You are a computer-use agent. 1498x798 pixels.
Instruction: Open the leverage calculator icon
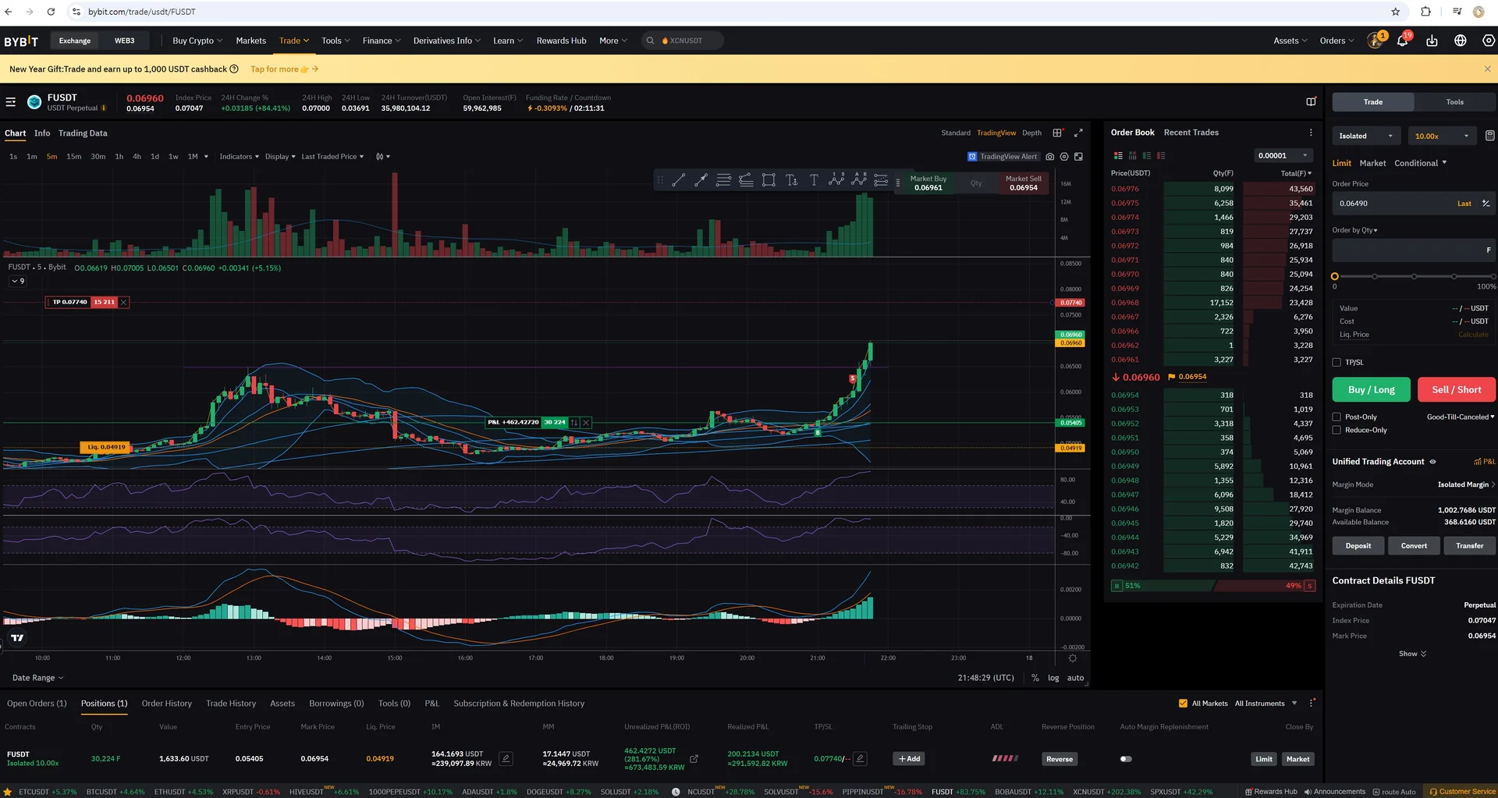click(x=1489, y=137)
